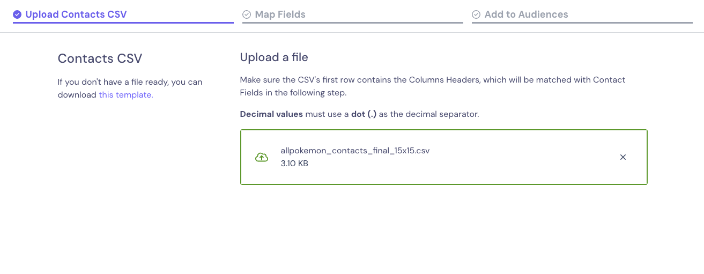Click the gray step line under Add to Audiences
The image size is (704, 274).
point(582,23)
